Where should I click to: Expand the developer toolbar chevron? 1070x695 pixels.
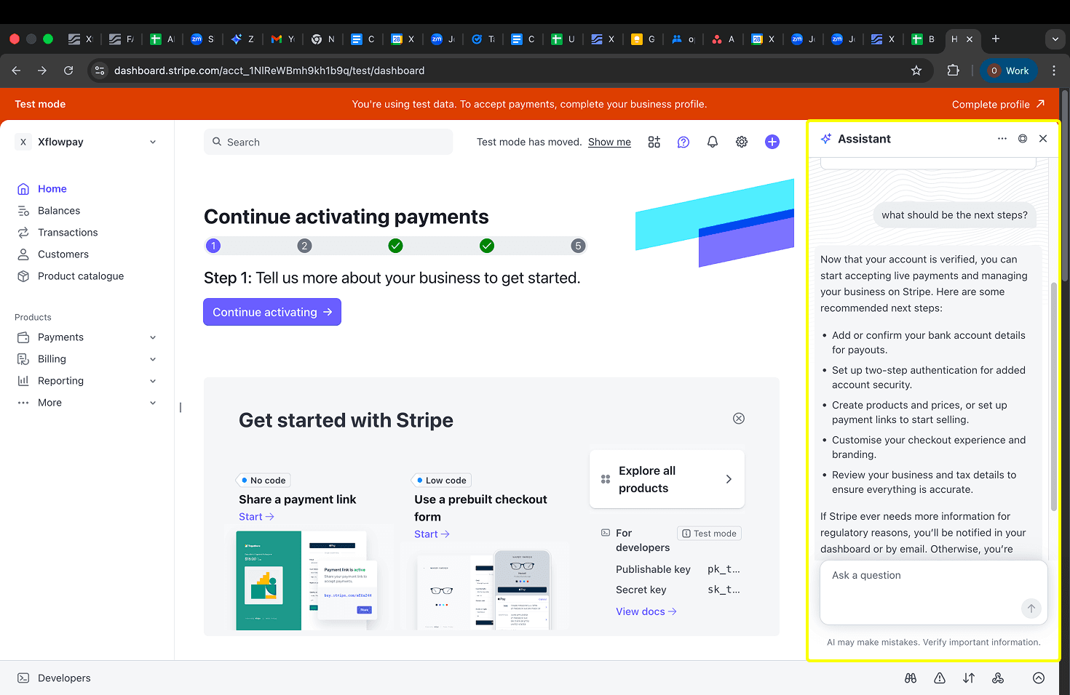(1039, 678)
